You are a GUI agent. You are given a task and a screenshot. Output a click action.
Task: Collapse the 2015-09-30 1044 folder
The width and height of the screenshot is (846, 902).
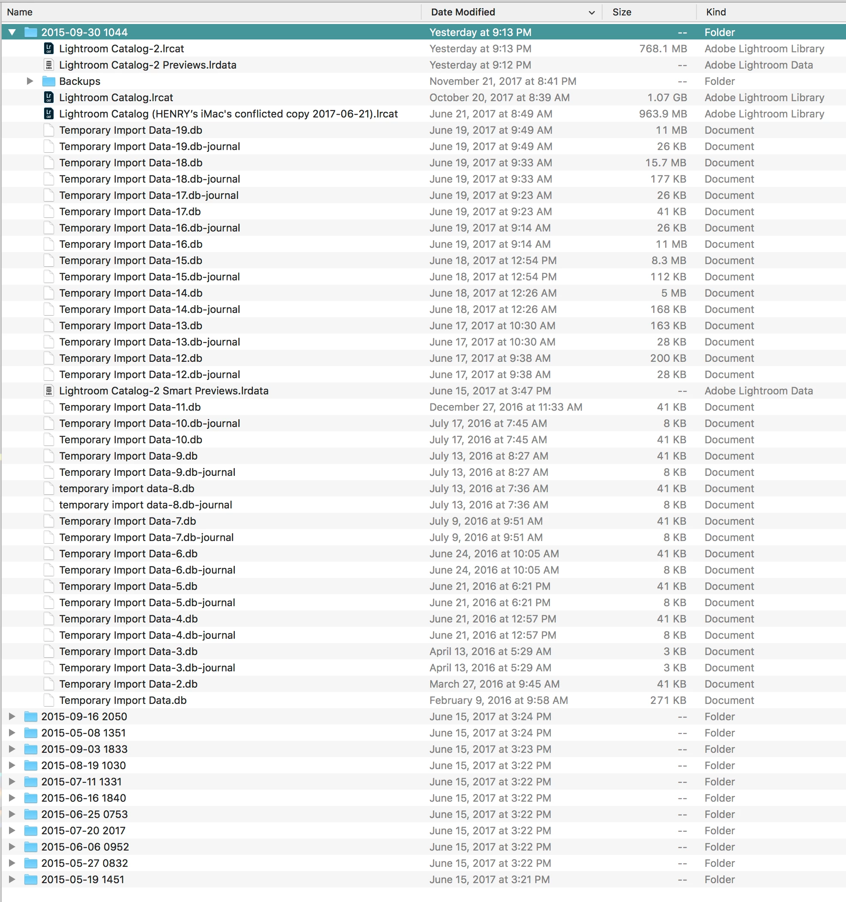coord(12,32)
